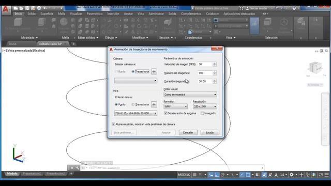The width and height of the screenshot is (331, 186).
Task: Expand the Modelado ribbon panel
Action: 29,38
